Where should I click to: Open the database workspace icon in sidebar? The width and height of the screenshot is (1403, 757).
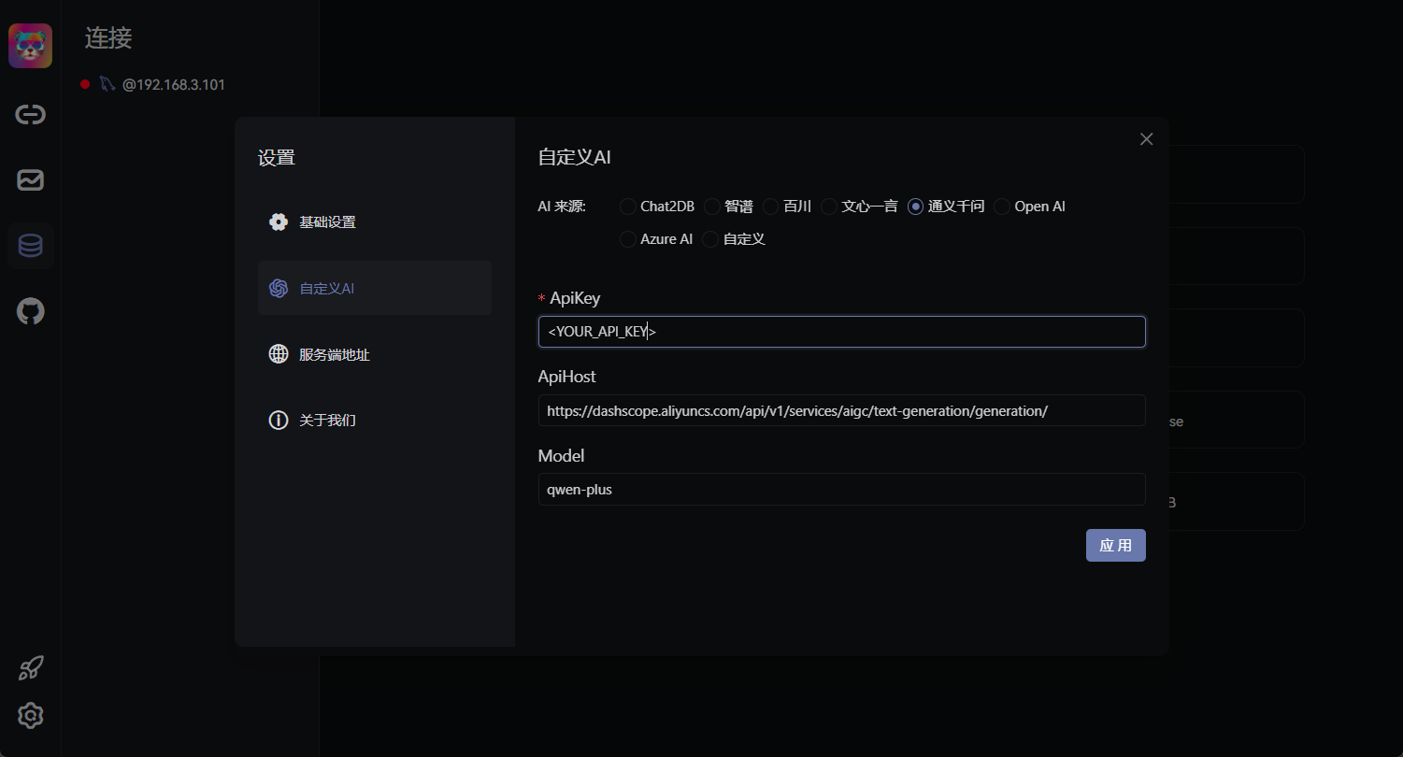click(x=30, y=246)
